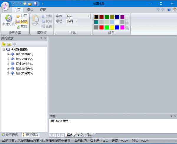
Task: Collapse the d:\课间播放 root node
Action: pyautogui.click(x=4, y=50)
